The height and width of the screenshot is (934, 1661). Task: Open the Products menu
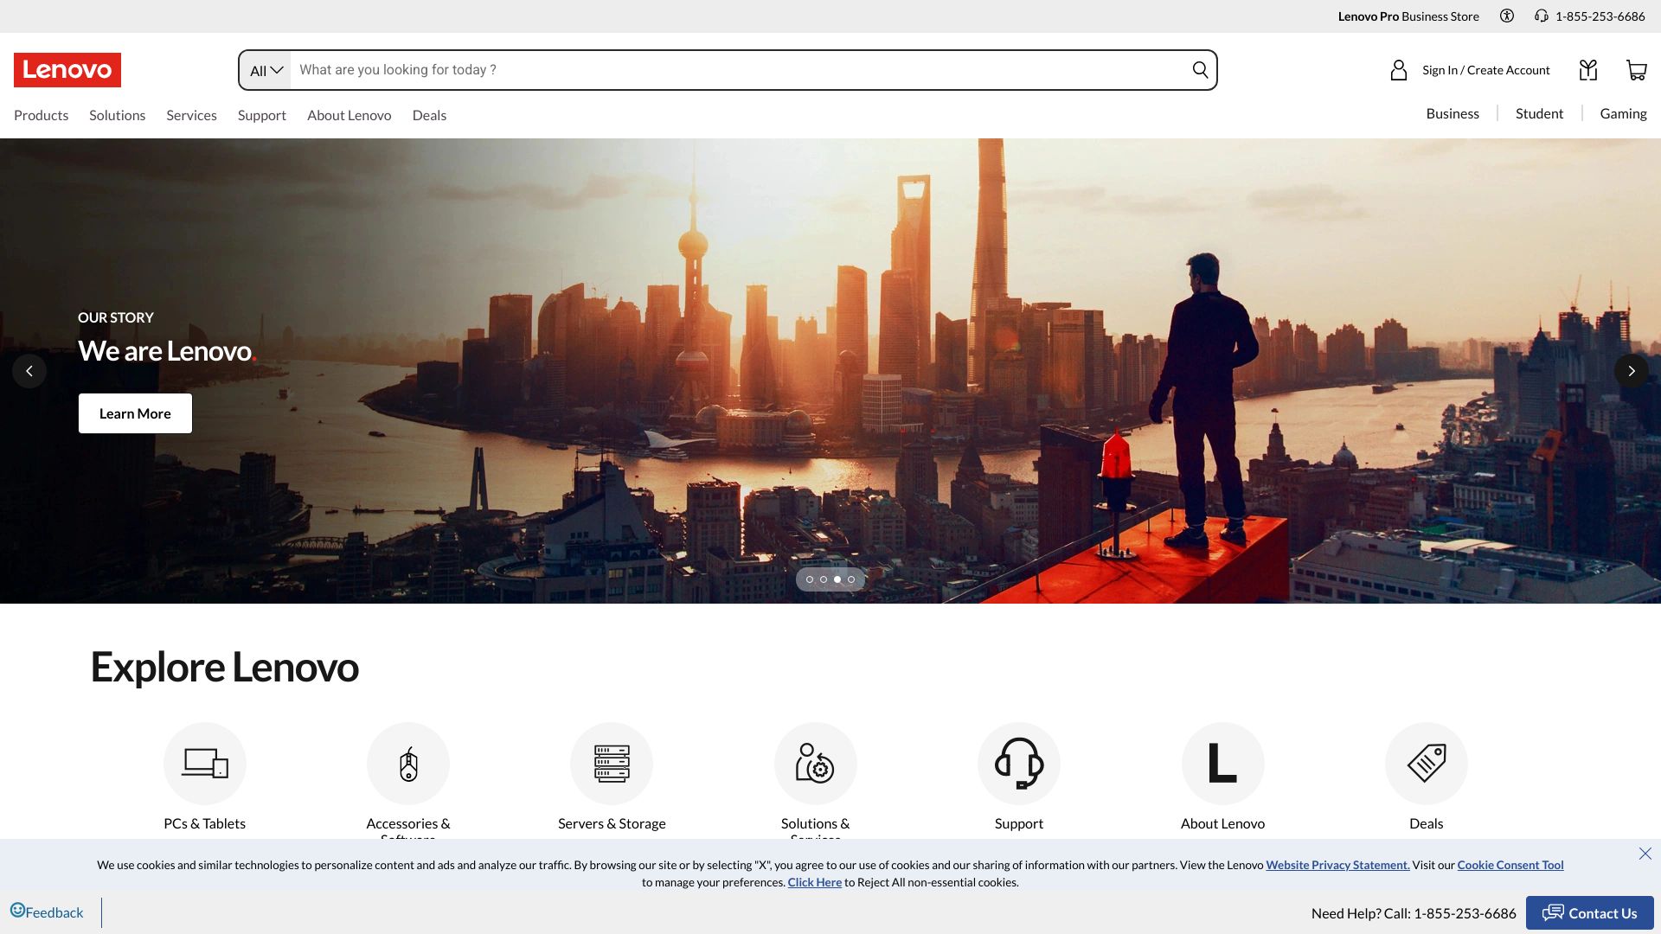pyautogui.click(x=41, y=115)
